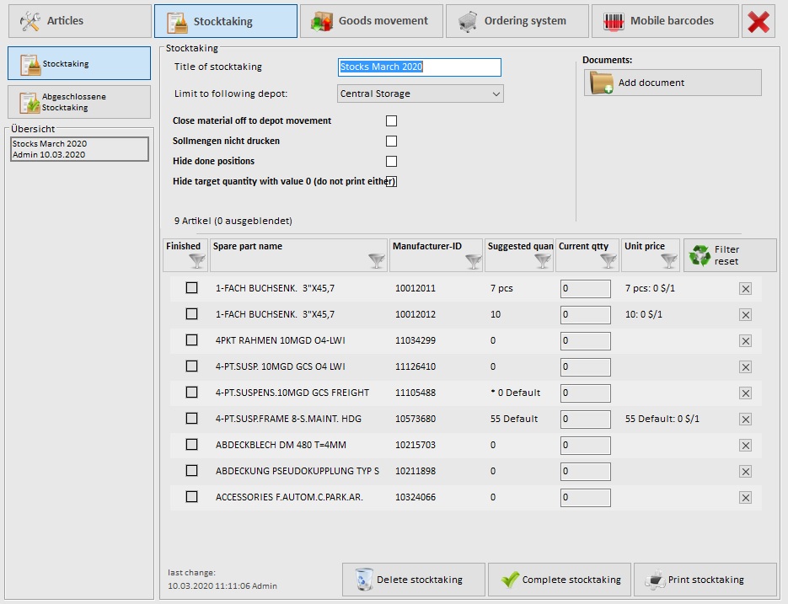
Task: Toggle the Hide done positions checkbox
Action: tap(391, 161)
